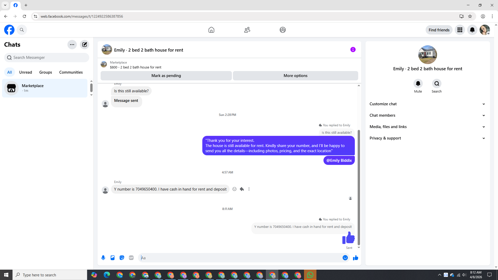Bookmark this page with the star icon
This screenshot has width=498, height=280.
(x=470, y=16)
